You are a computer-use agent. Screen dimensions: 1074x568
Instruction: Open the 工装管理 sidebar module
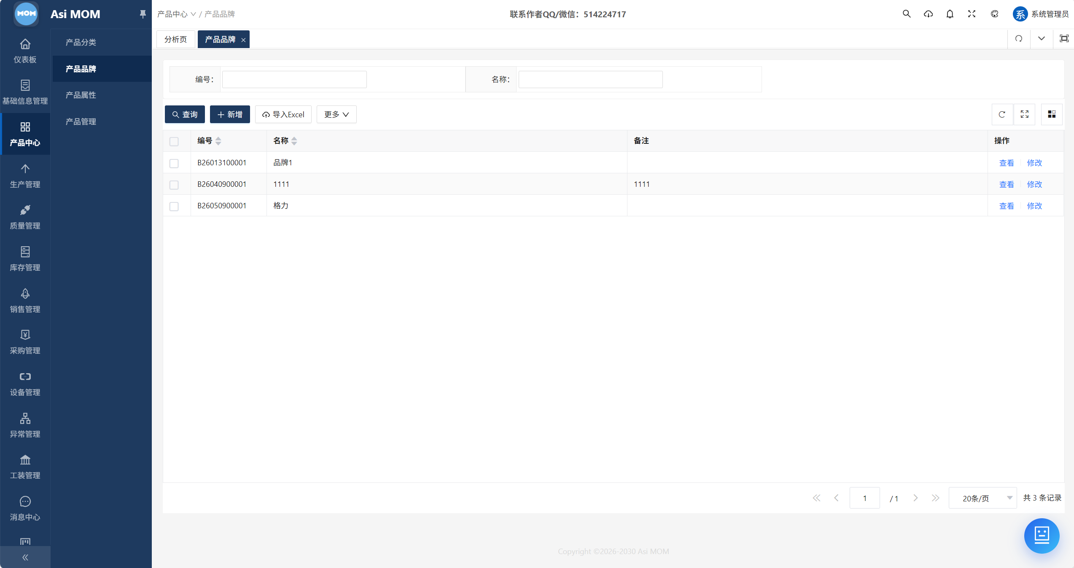tap(25, 467)
